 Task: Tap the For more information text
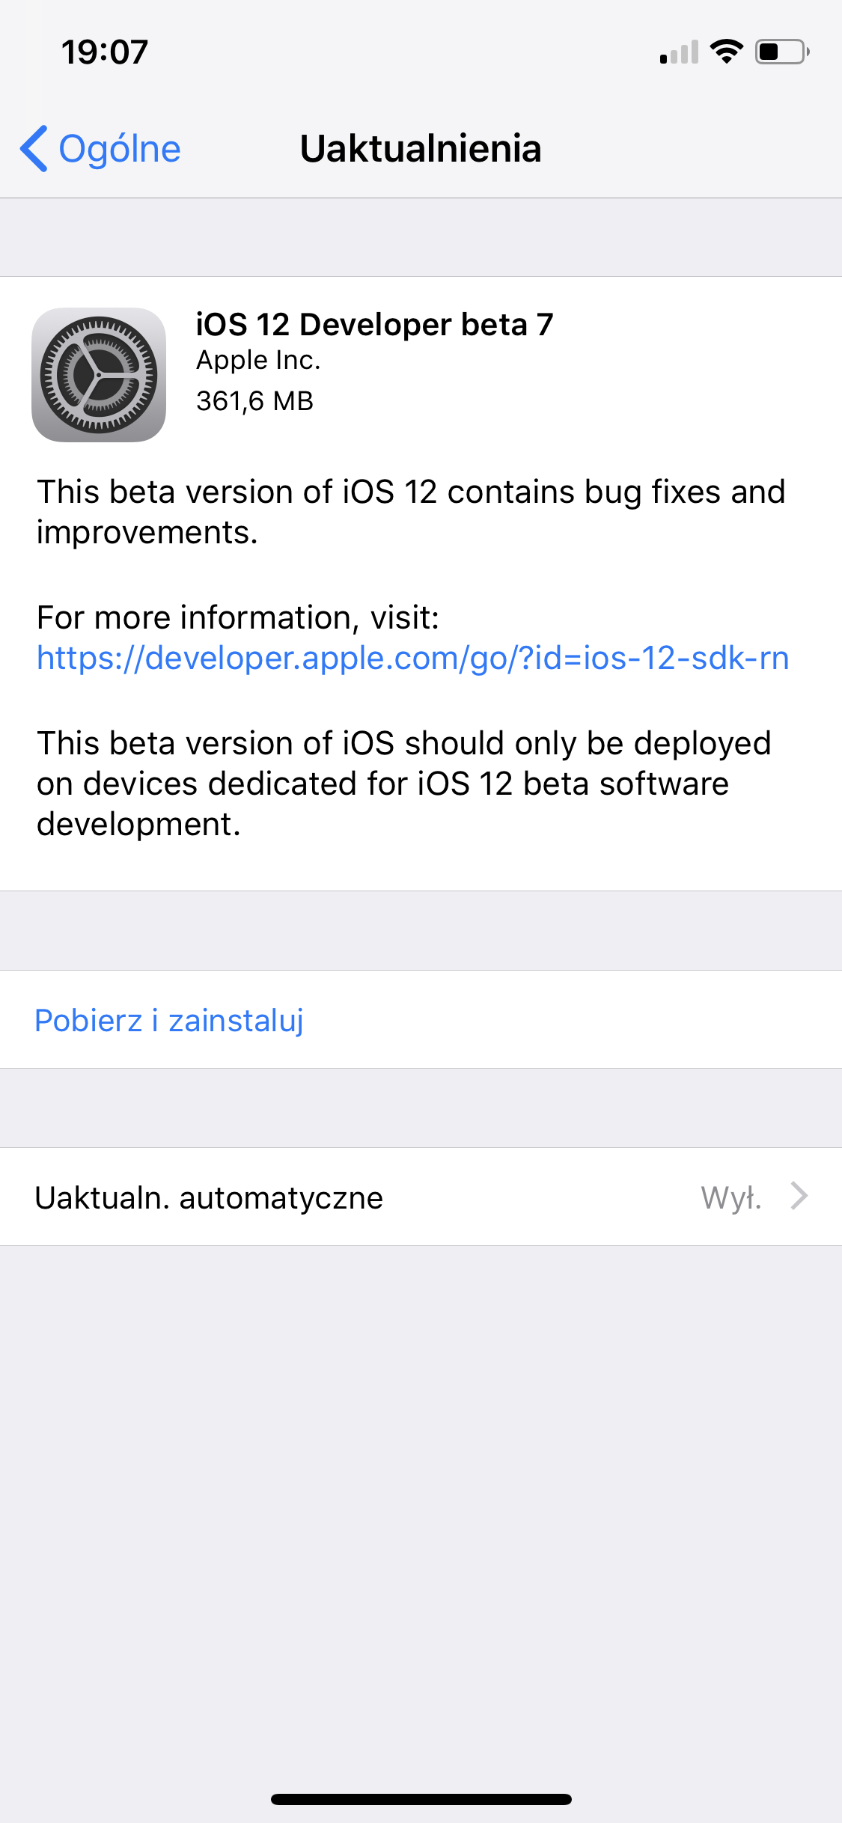click(238, 618)
